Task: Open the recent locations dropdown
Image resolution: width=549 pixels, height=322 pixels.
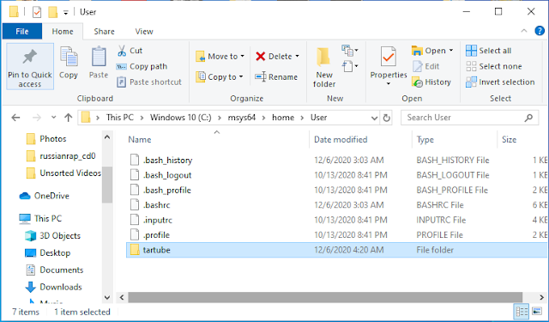Action: tap(53, 118)
